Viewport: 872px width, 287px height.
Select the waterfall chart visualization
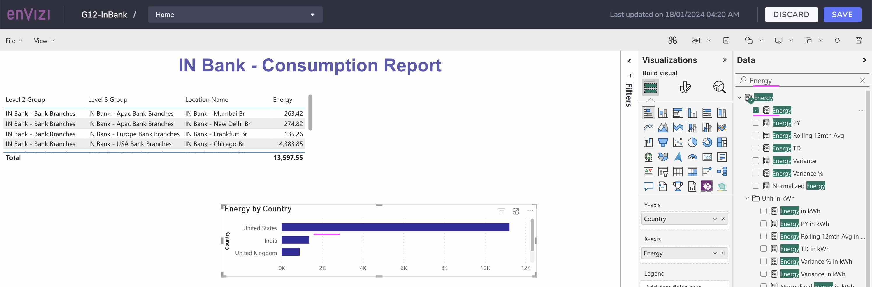(x=648, y=142)
